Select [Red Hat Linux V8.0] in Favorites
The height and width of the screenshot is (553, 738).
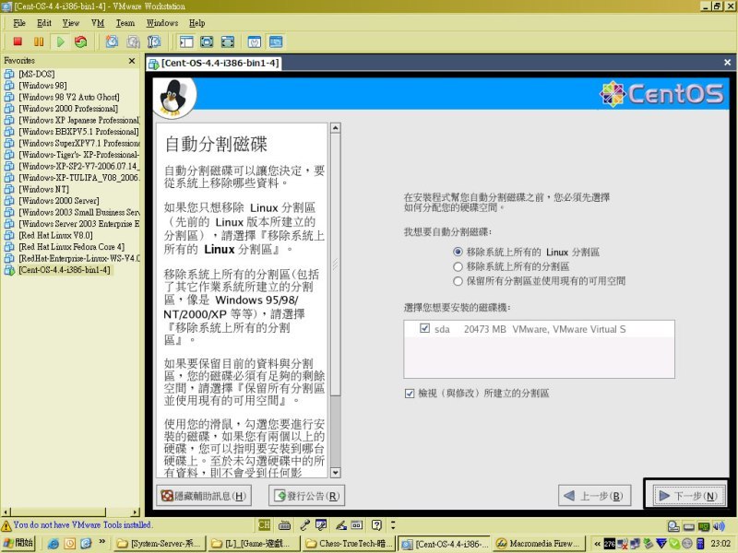click(x=55, y=235)
